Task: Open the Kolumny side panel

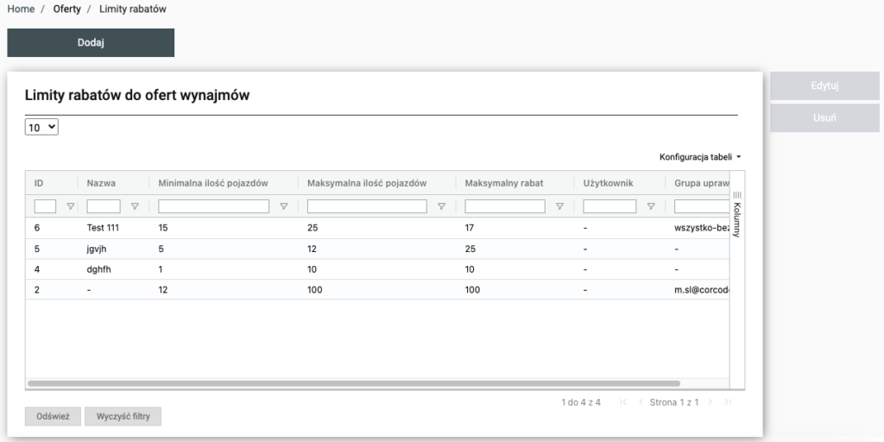Action: tap(737, 214)
